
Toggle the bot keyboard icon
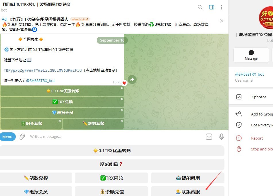(x=209, y=137)
